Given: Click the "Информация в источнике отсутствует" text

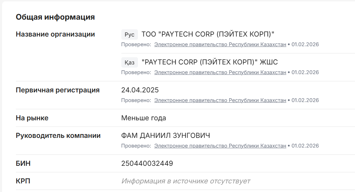Looking at the screenshot, I should (x=186, y=181).
